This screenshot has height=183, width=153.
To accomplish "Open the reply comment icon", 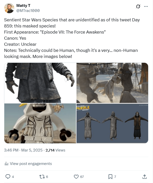I will point(8,177).
